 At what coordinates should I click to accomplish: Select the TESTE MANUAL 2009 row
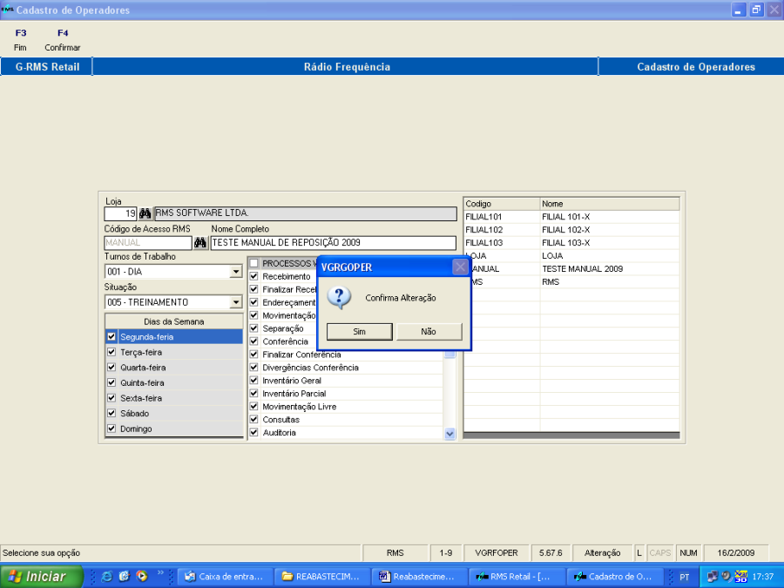(x=571, y=268)
